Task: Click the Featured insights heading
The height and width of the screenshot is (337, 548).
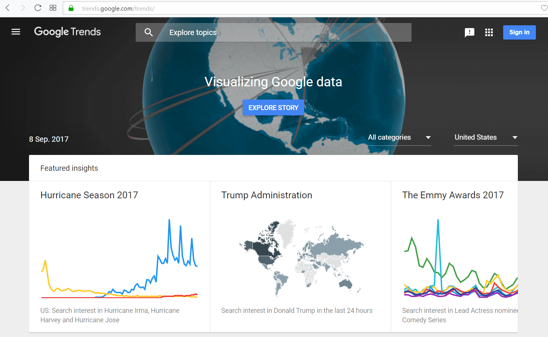Action: tap(69, 168)
